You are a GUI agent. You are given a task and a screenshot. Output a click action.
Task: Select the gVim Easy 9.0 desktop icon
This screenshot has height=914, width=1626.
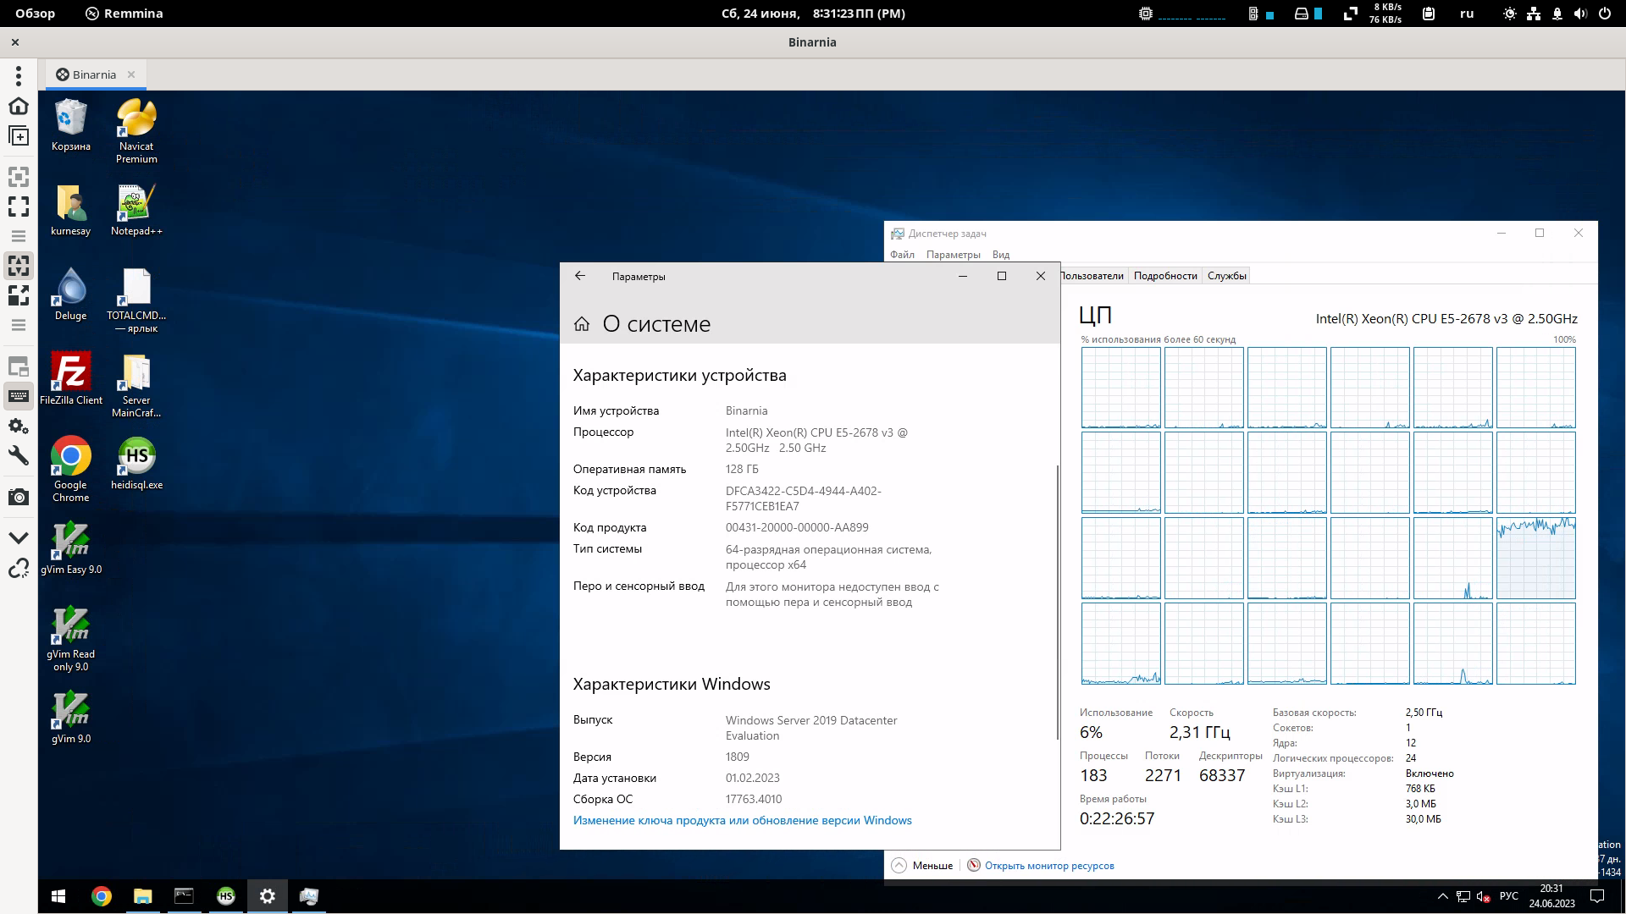tap(71, 548)
